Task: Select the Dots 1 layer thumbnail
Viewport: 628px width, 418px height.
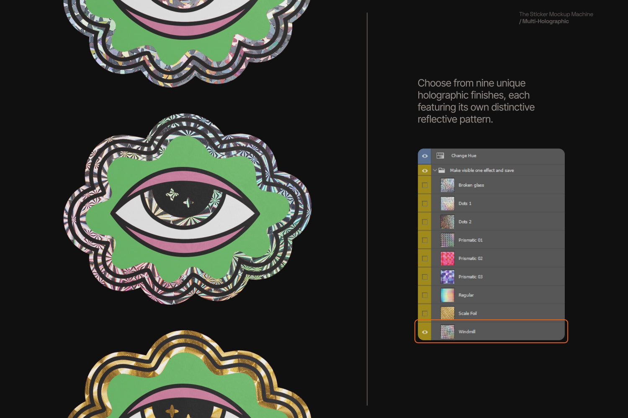Action: click(x=448, y=204)
